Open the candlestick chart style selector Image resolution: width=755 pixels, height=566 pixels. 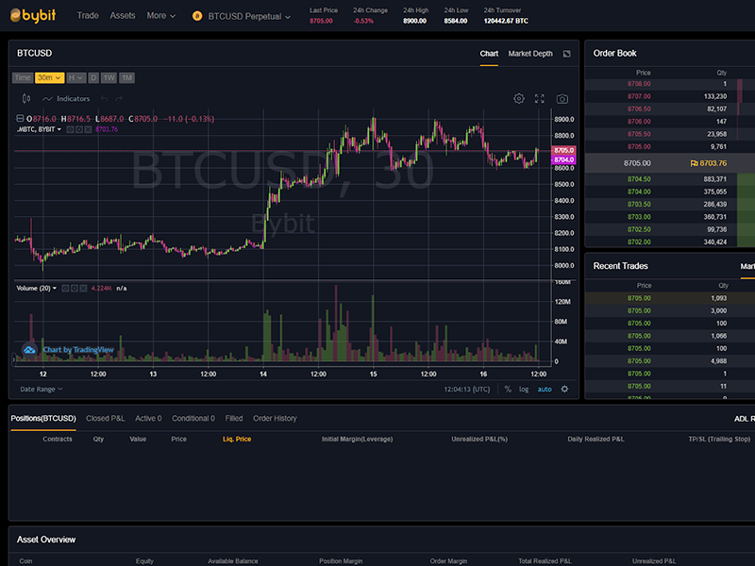(x=26, y=99)
